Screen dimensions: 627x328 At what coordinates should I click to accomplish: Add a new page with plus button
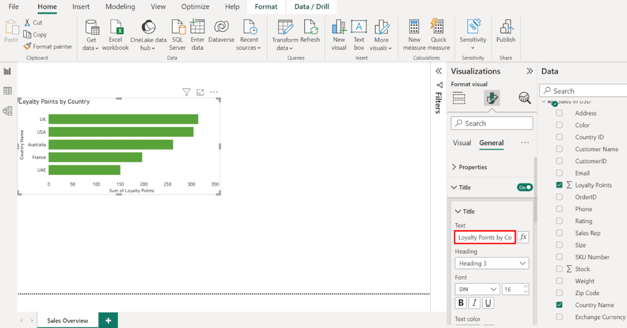(108, 320)
